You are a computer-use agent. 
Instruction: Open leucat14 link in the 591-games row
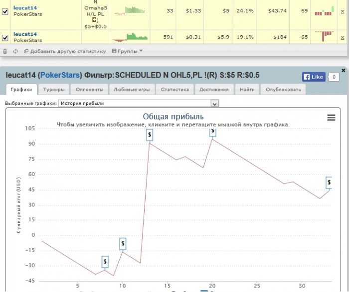coord(25,34)
